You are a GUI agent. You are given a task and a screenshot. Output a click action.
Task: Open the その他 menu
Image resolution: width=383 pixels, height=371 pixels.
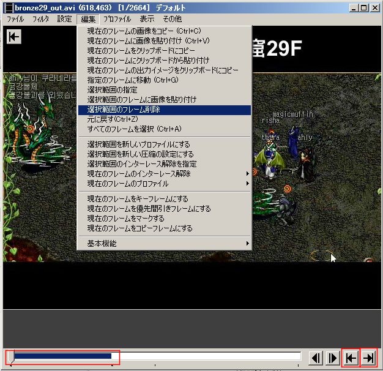172,19
